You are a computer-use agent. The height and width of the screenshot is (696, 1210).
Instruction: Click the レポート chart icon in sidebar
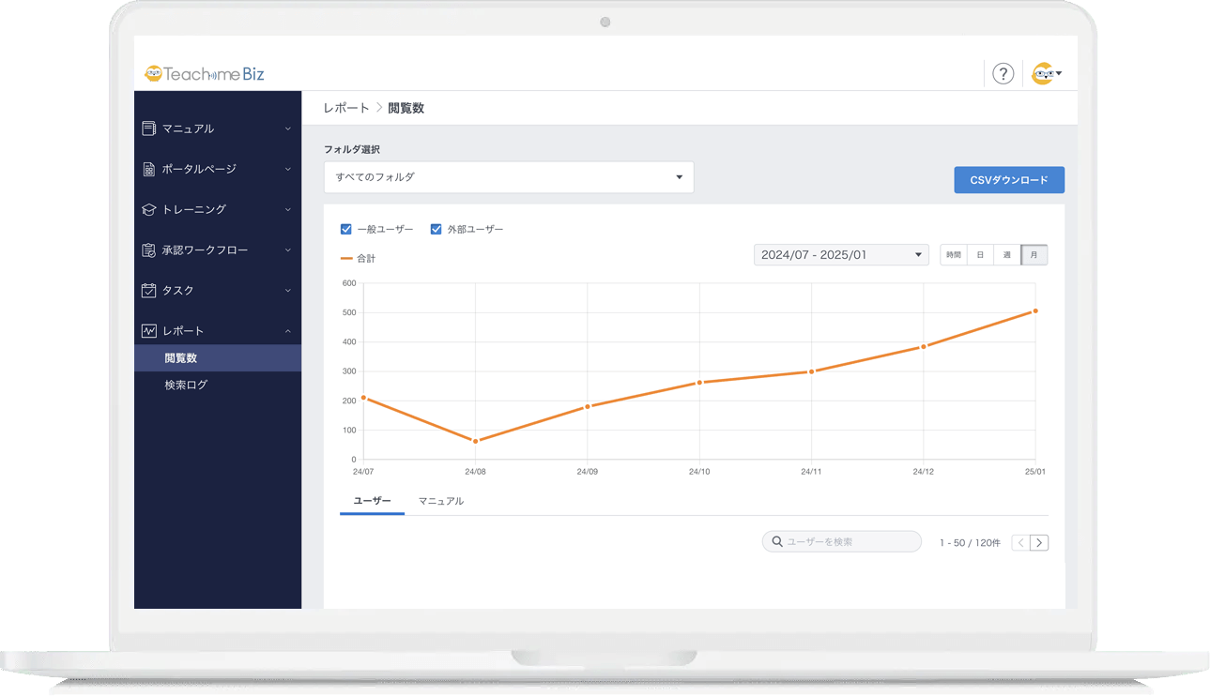pos(148,331)
